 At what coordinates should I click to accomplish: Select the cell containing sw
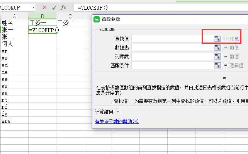[x=14, y=86]
